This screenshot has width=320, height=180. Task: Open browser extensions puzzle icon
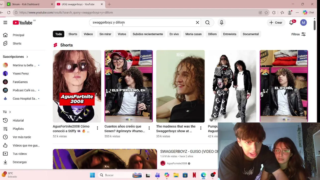click(x=274, y=12)
